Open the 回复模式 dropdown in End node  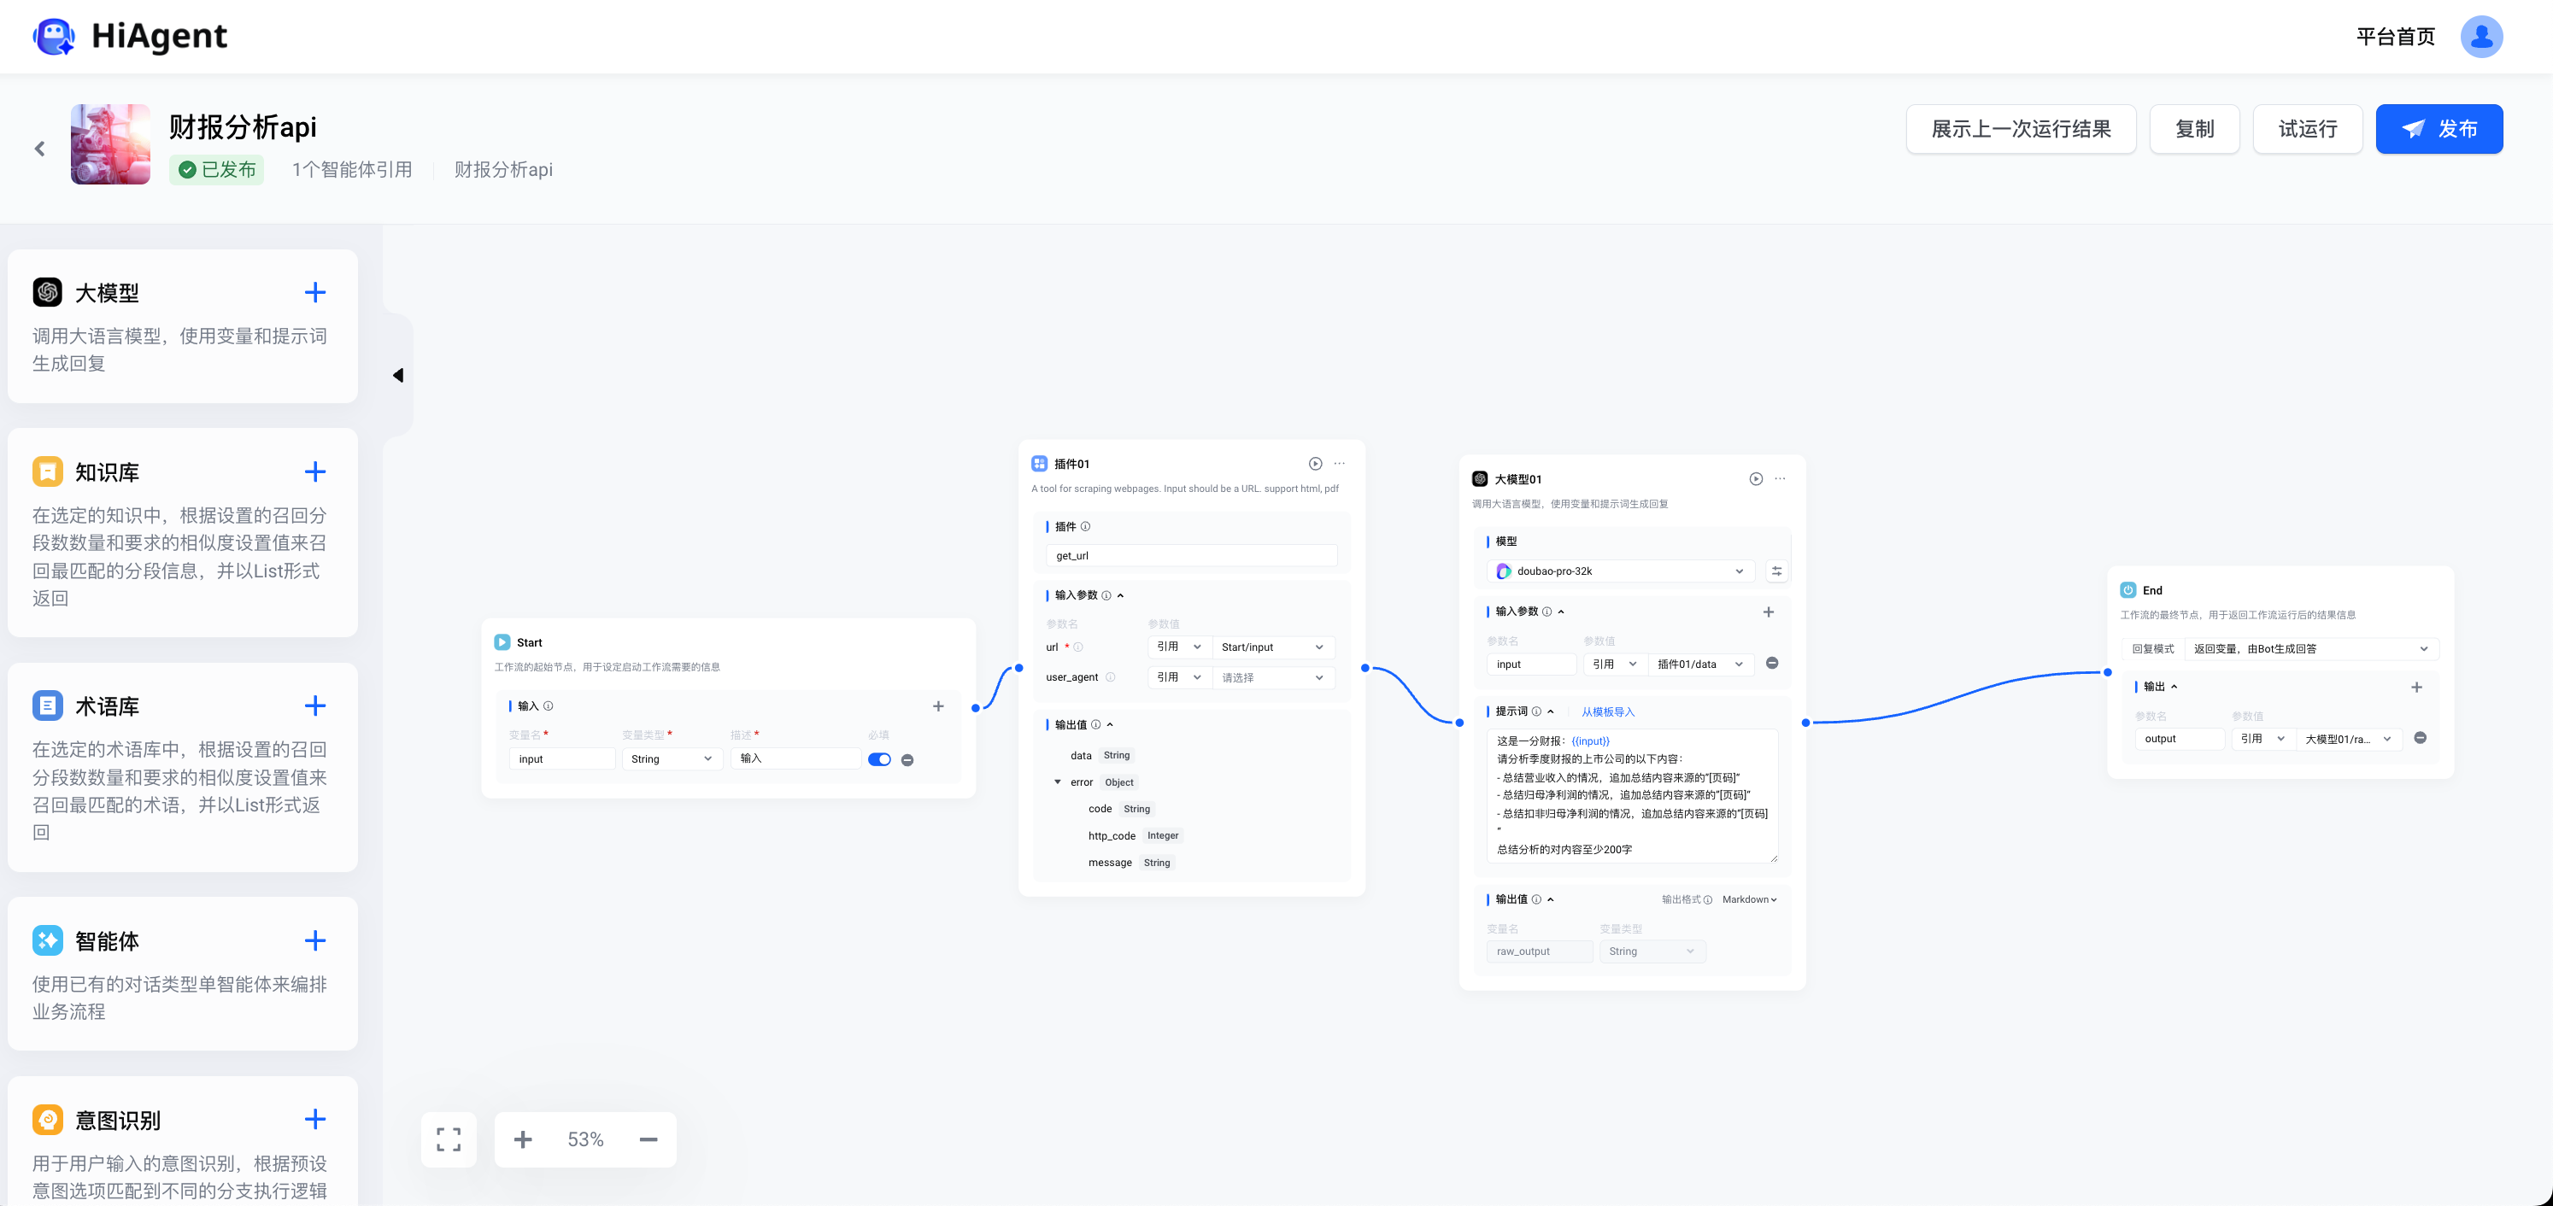[x=2310, y=649]
